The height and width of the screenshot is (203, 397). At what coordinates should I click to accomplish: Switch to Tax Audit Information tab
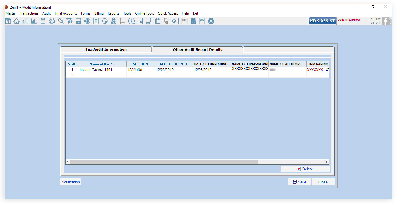coord(106,49)
